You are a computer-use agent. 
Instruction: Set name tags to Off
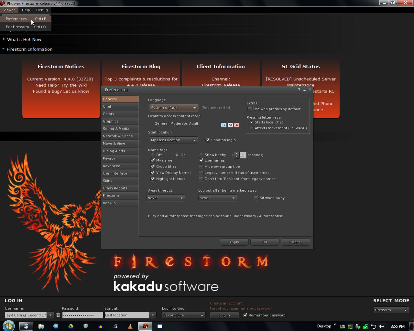pos(153,155)
